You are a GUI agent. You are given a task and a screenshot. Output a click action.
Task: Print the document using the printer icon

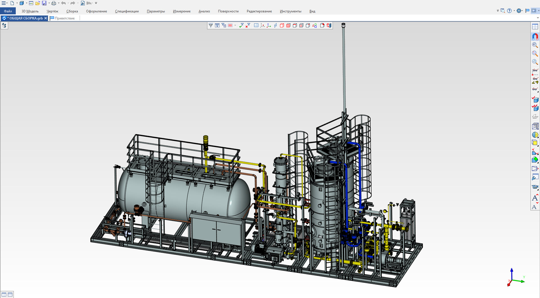coord(54,3)
